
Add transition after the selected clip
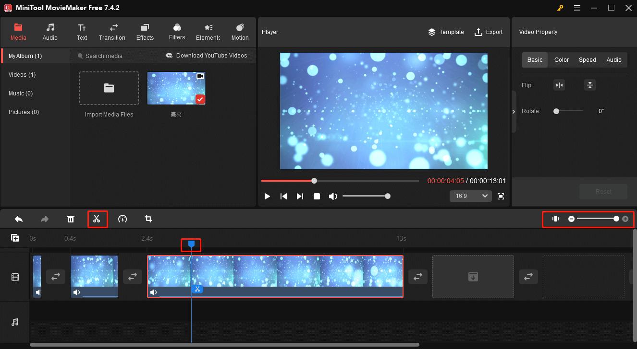(418, 277)
